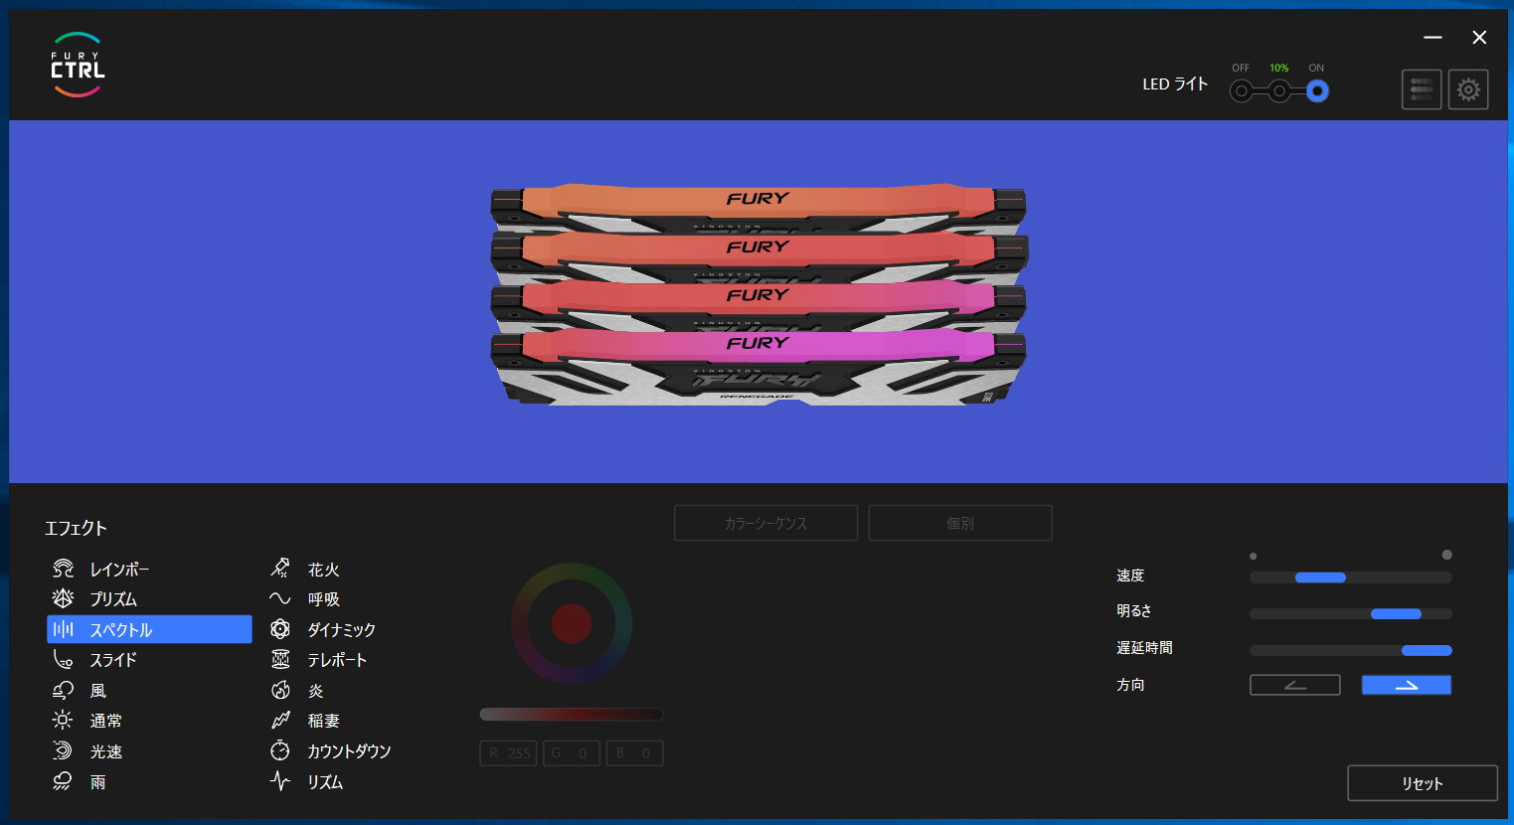Click the dynamic icon beside ダイナミック

[x=280, y=629]
